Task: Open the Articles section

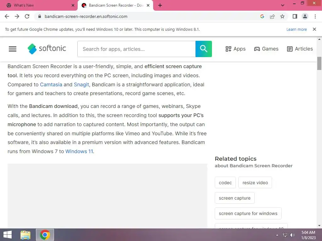Action: pos(300,49)
